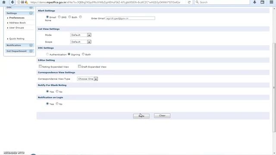This screenshot has height=155, width=276.
Task: Select Both in Alert Settings
Action: click(x=70, y=17)
